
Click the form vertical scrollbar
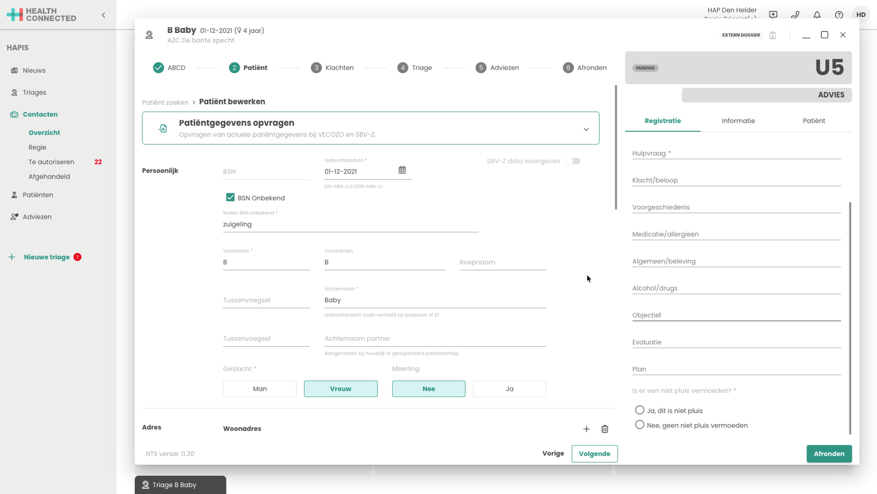pos(616,147)
